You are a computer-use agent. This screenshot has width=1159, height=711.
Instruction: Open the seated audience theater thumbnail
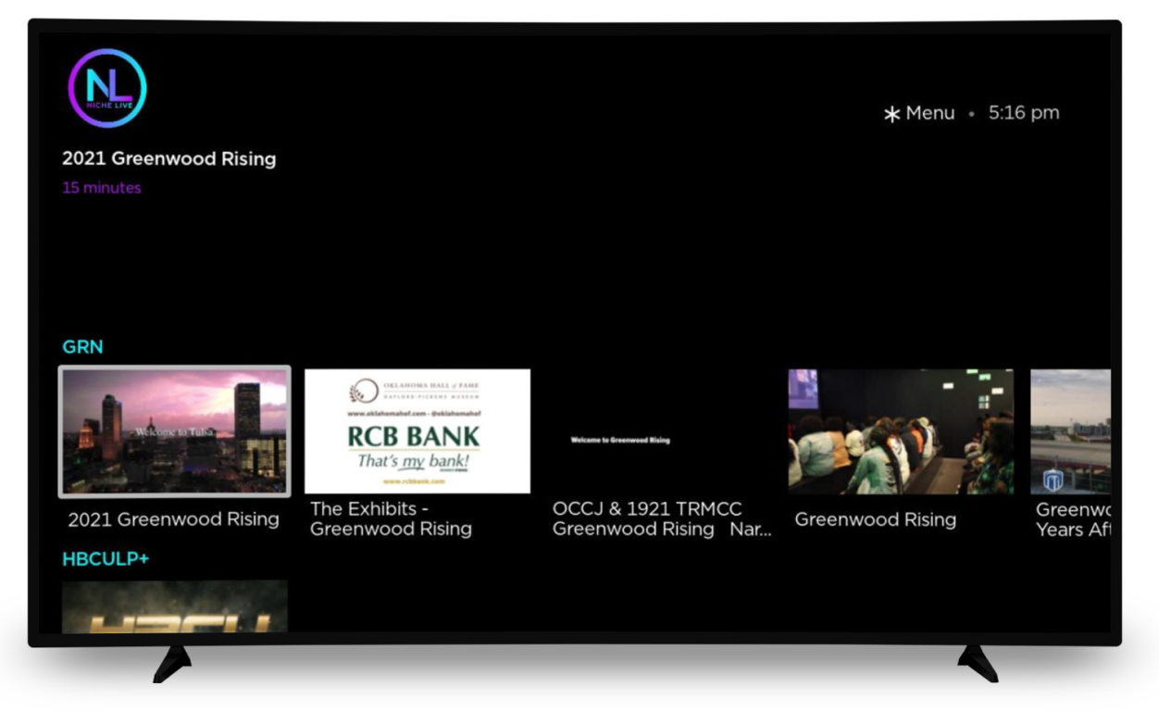[x=901, y=431]
